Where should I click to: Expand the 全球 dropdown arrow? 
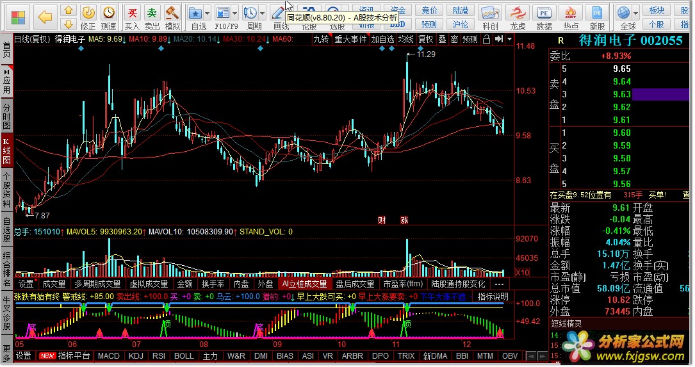click(x=636, y=13)
